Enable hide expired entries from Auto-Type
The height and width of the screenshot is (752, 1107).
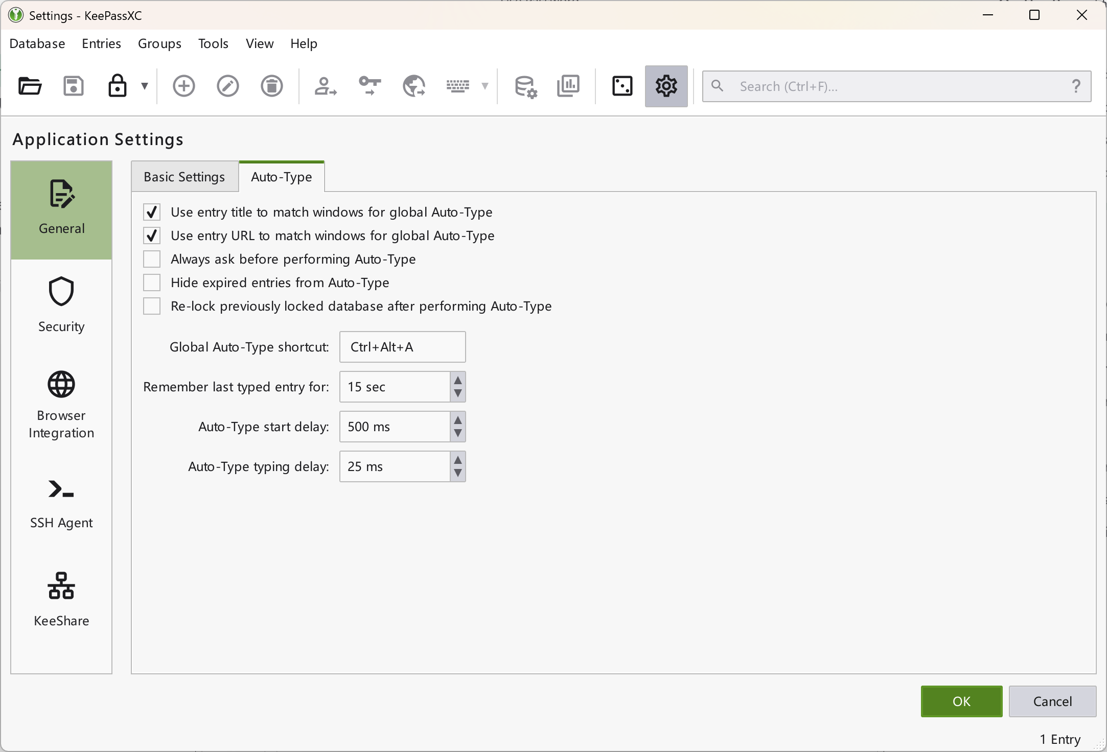pos(152,283)
